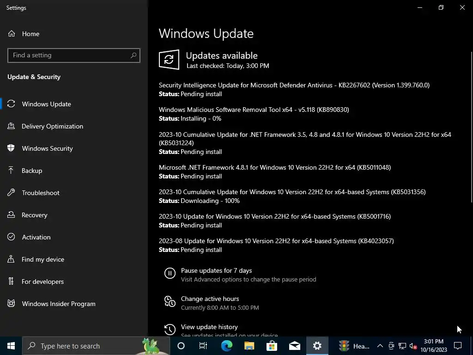This screenshot has width=473, height=355.
Task: Click the large Updates available refresh icon
Action: point(169,60)
